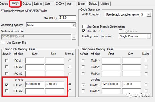
Task: Go to the Debug tab
Action: tap(93, 4)
